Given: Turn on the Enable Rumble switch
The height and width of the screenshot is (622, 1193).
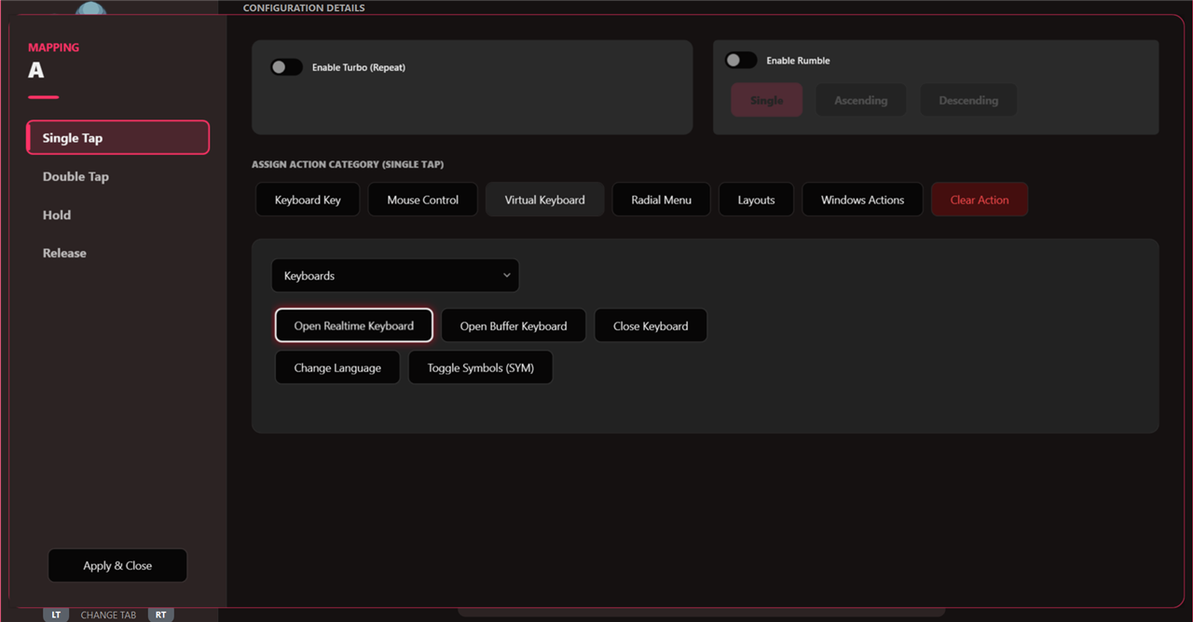Looking at the screenshot, I should 741,60.
